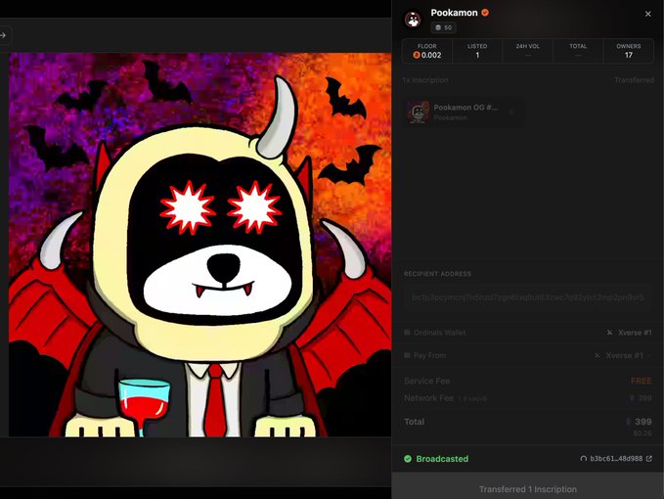Open the Ordinals Wallet Xverse #1 selector
The width and height of the screenshot is (664, 499).
coord(630,333)
